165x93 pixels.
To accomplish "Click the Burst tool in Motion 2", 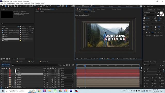I will tap(162, 78).
